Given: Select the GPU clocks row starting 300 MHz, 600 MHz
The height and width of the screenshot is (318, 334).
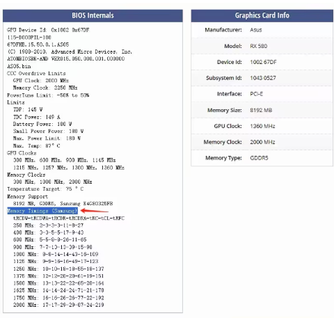Looking at the screenshot, I should point(64,160).
